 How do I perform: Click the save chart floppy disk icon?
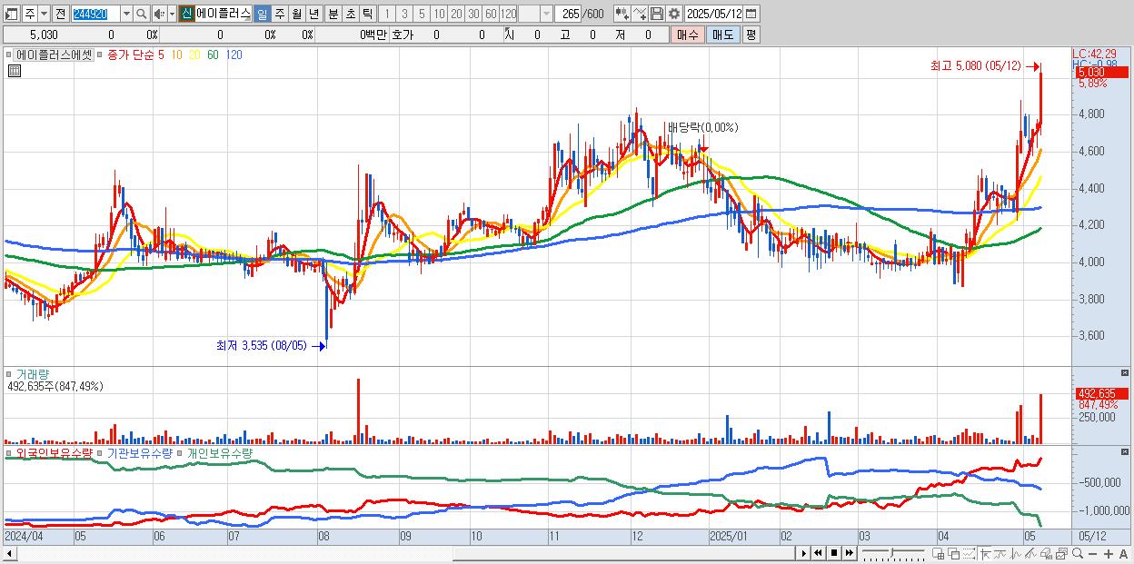[657, 14]
